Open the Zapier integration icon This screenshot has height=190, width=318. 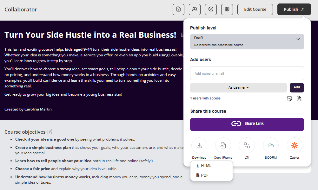pos(295,146)
